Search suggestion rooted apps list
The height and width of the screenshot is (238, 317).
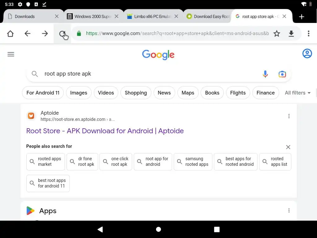pos(275,161)
